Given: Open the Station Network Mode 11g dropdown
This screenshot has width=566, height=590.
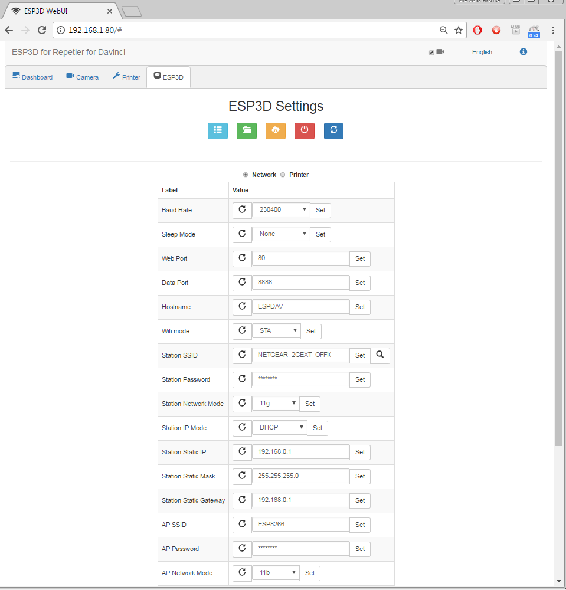Looking at the screenshot, I should point(276,403).
